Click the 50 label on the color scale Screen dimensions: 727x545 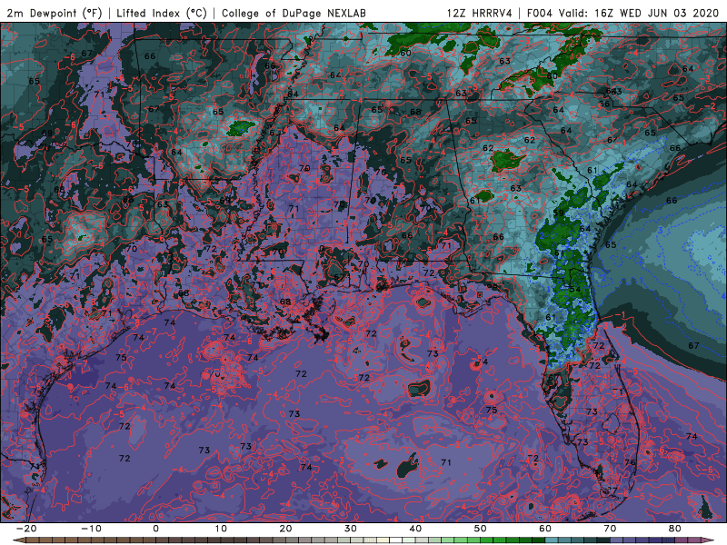click(481, 529)
